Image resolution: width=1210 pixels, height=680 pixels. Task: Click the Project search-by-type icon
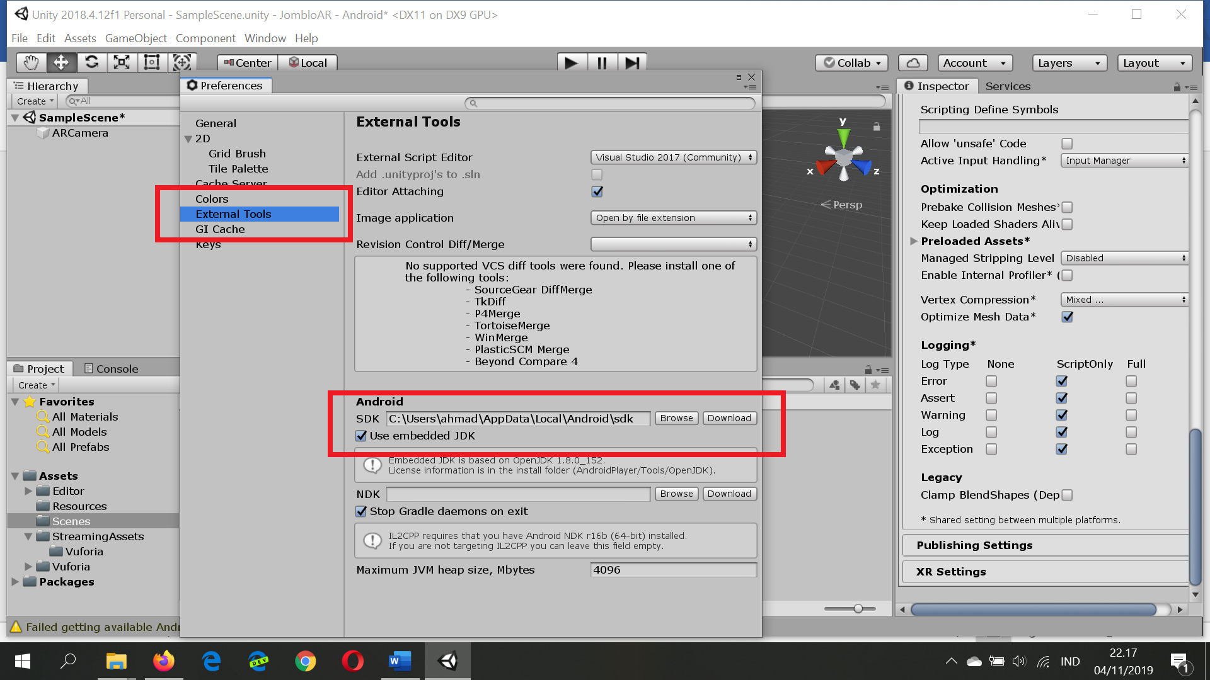[x=834, y=385]
